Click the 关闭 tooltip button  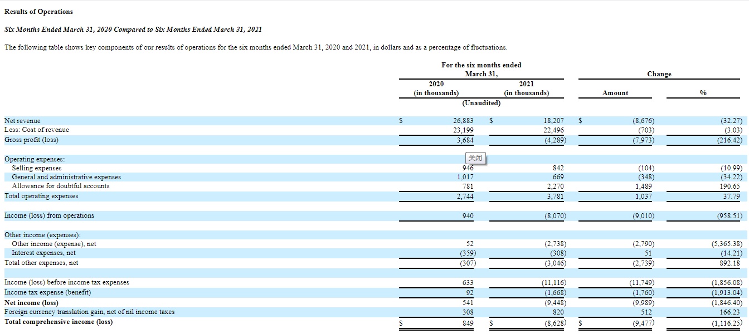point(475,158)
